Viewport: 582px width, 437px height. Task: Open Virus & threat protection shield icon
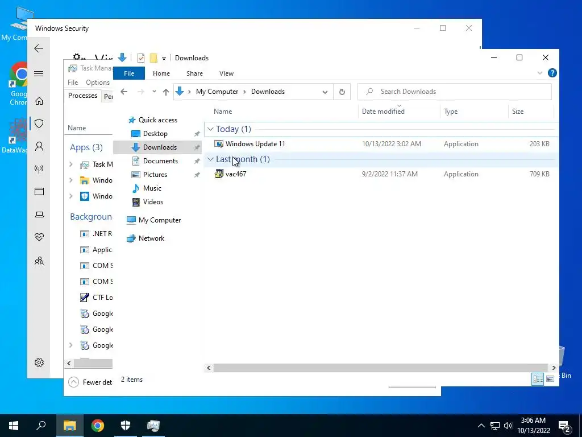39,123
